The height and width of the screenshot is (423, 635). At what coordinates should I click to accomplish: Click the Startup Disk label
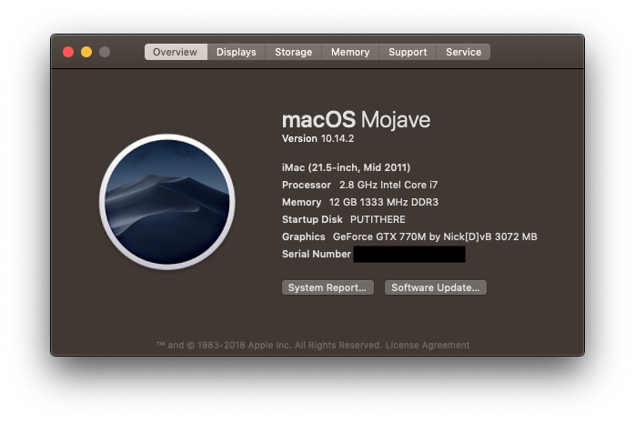point(312,219)
